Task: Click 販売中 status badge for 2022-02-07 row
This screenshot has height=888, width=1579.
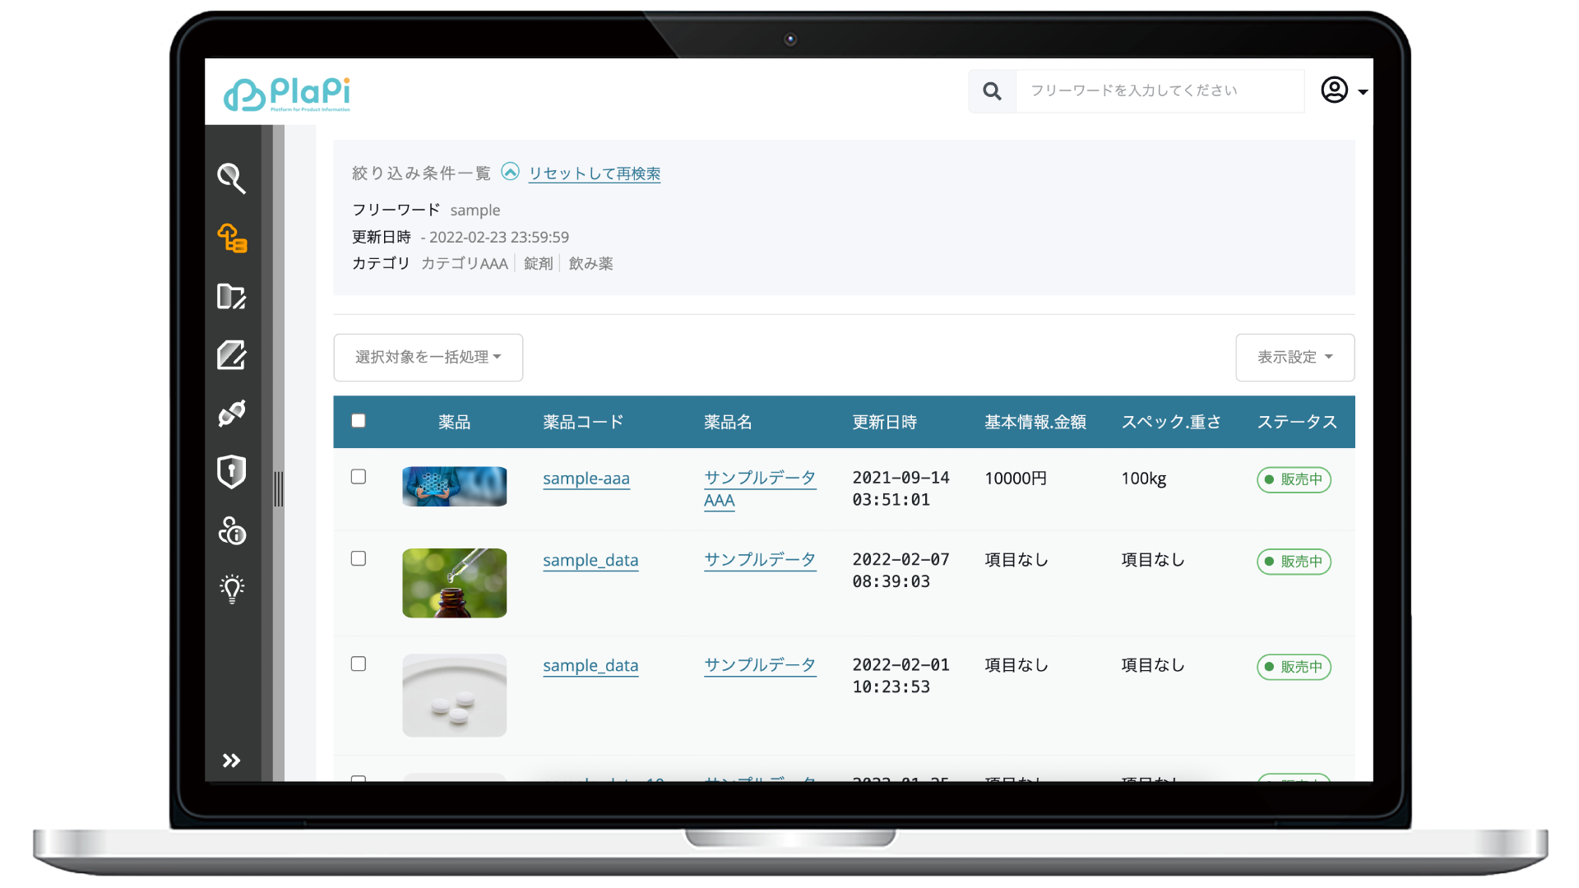Action: [1294, 562]
